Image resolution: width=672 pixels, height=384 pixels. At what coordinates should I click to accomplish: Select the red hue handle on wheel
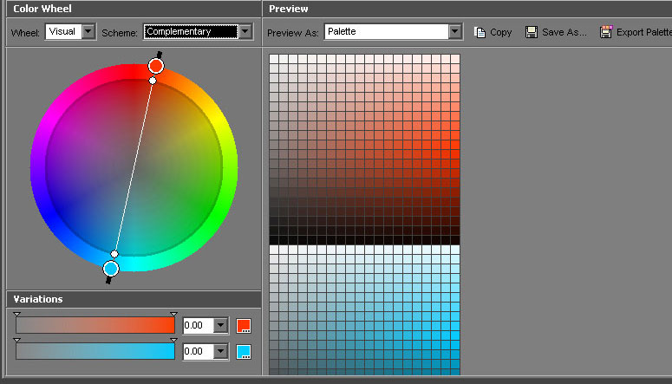point(156,66)
